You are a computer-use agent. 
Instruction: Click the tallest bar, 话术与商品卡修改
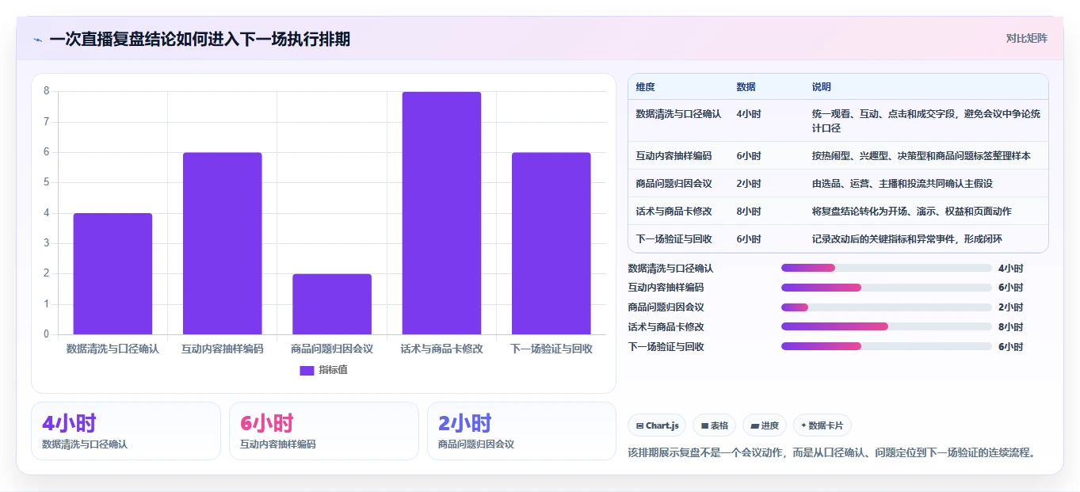pos(441,213)
